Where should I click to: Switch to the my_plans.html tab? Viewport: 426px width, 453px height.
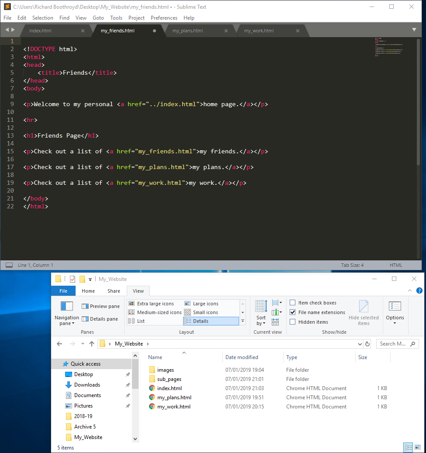coord(187,31)
